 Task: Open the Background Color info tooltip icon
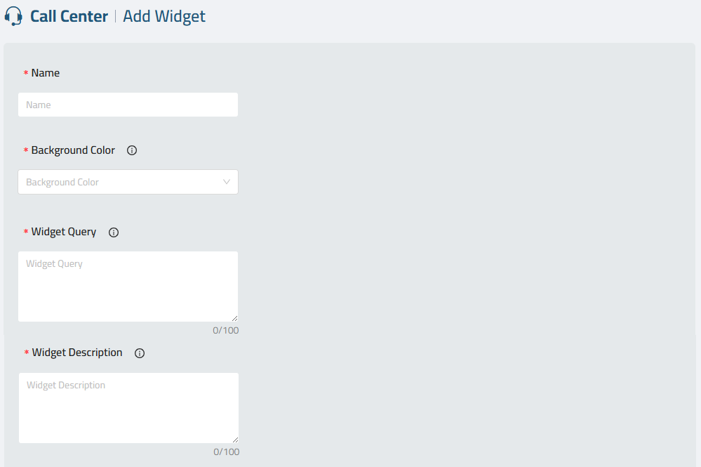coord(132,150)
